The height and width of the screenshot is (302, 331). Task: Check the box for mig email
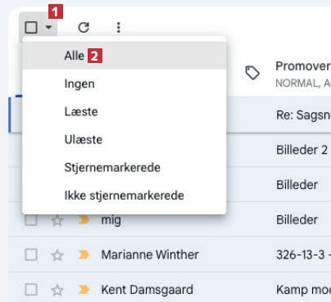31,220
